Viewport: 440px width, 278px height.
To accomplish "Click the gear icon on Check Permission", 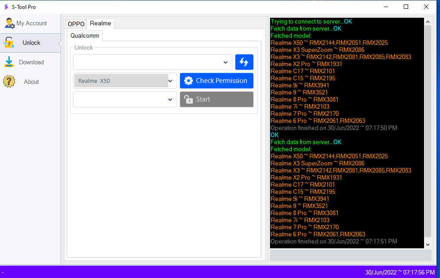I will point(189,81).
